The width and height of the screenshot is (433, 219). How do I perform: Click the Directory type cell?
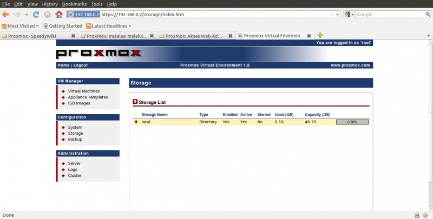208,122
